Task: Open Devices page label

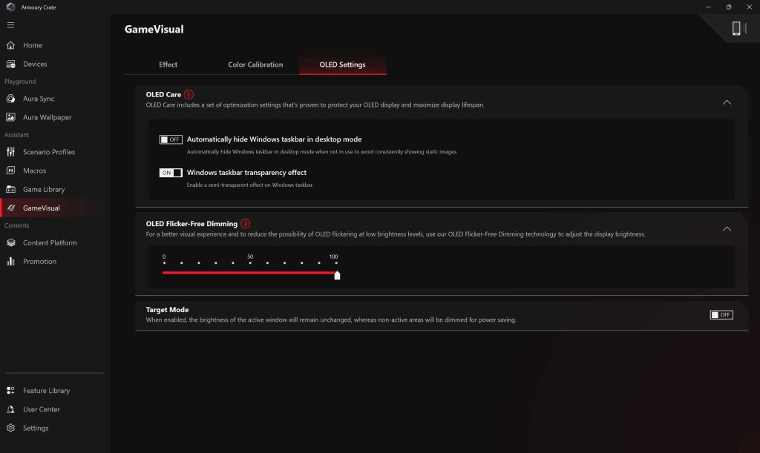Action: coord(35,64)
